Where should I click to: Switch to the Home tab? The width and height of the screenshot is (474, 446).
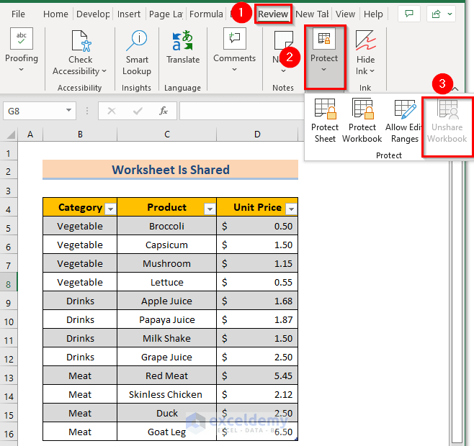point(55,14)
